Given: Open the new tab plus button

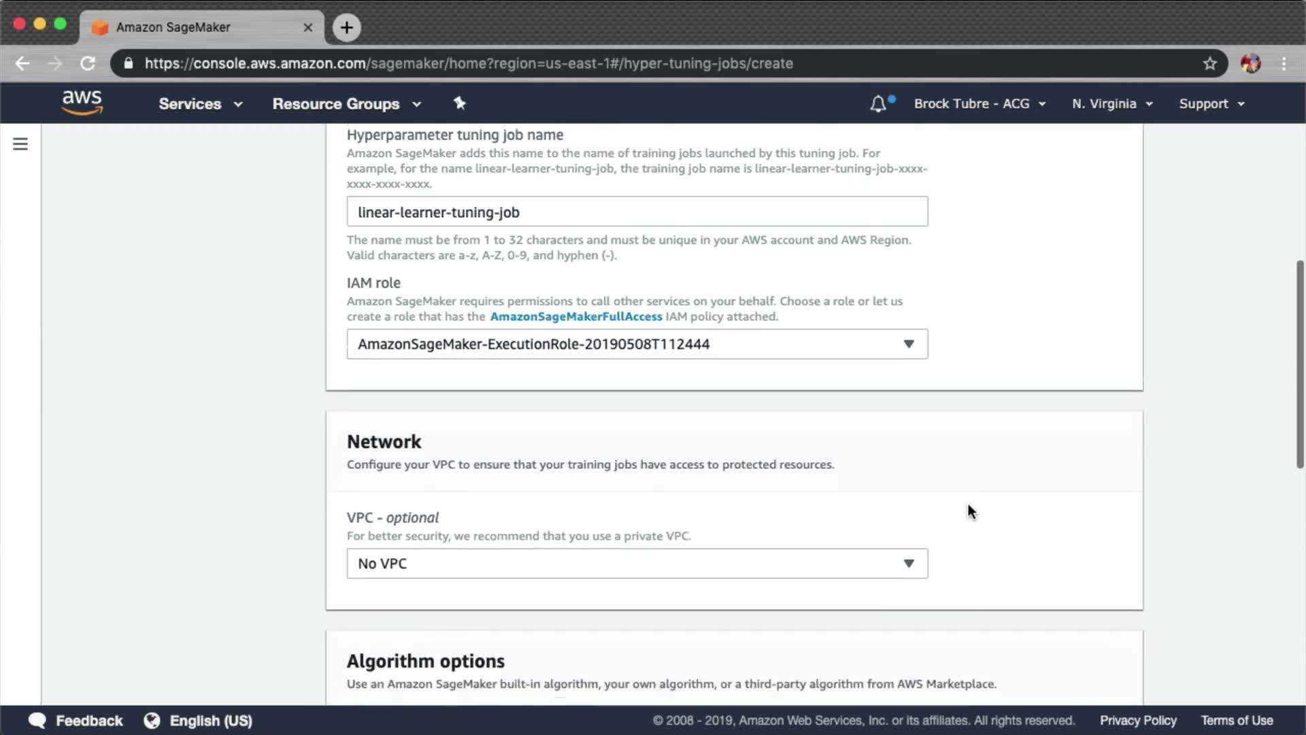Looking at the screenshot, I should [347, 27].
